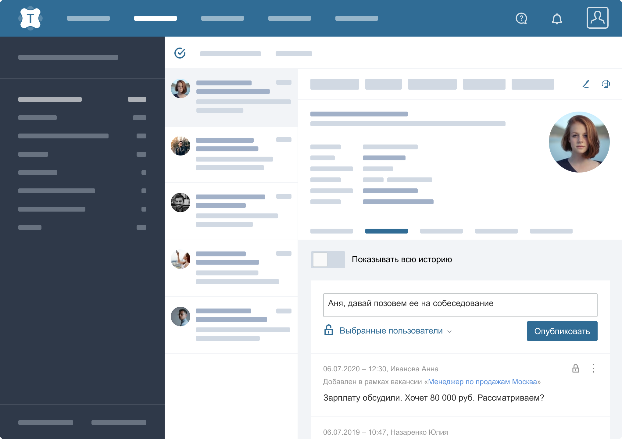Select the active blue tab under candidate details
This screenshot has width=622, height=439.
(386, 231)
